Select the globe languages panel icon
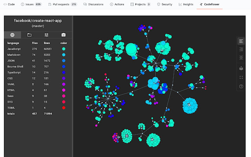Screen dimensions: 251x157 click(12, 35)
